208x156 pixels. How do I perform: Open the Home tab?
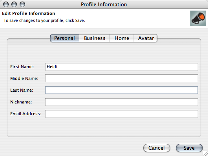122,38
